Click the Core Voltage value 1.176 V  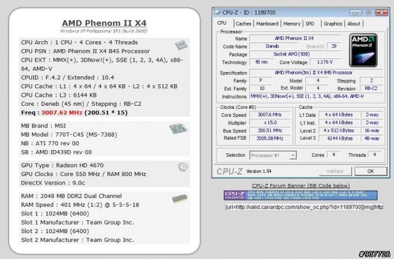tap(325, 62)
